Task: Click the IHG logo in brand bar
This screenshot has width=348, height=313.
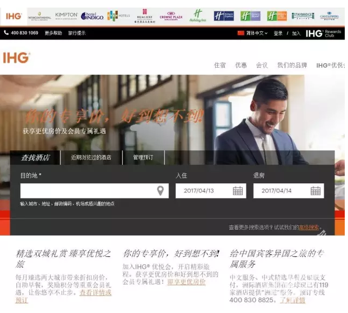Action: pos(14,16)
